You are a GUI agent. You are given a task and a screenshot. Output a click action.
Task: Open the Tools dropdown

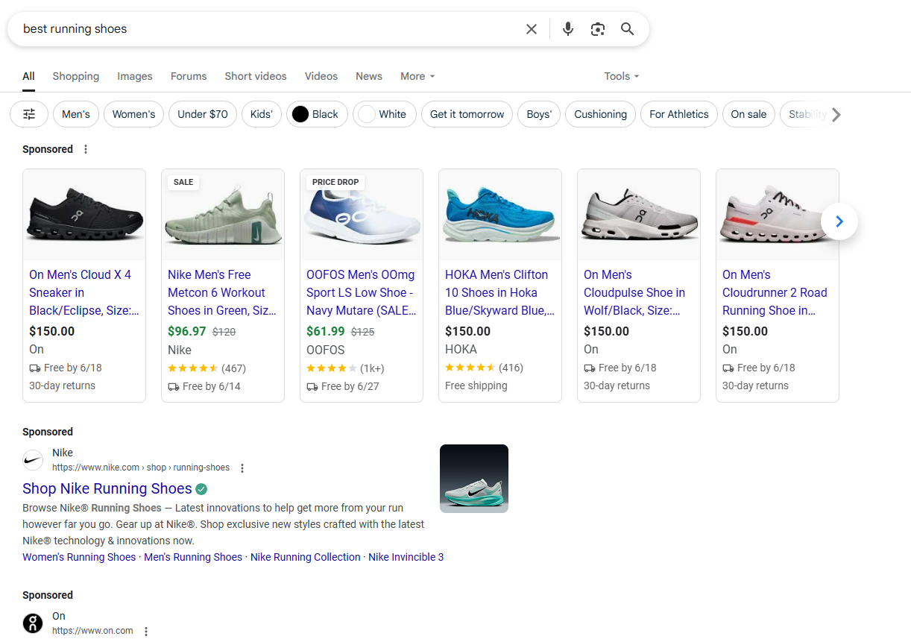622,76
